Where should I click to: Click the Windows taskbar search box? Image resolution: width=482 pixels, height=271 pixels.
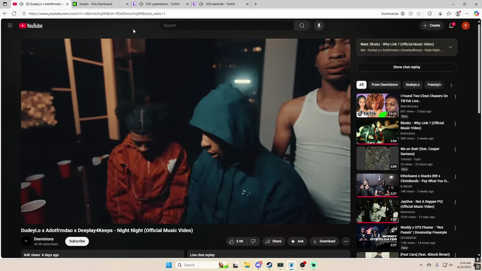tap(202, 265)
